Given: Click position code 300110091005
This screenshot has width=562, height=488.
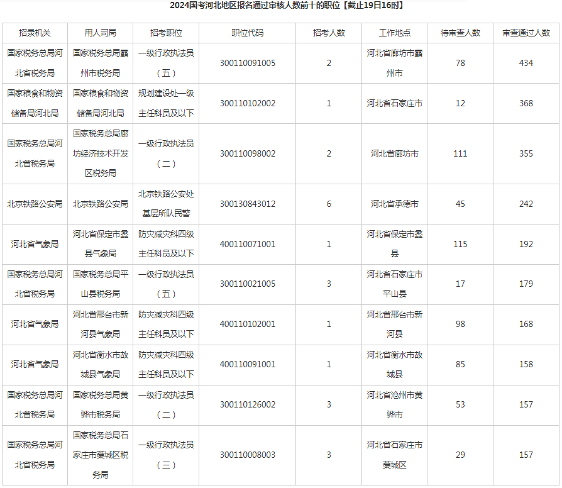Looking at the screenshot, I should (x=247, y=63).
